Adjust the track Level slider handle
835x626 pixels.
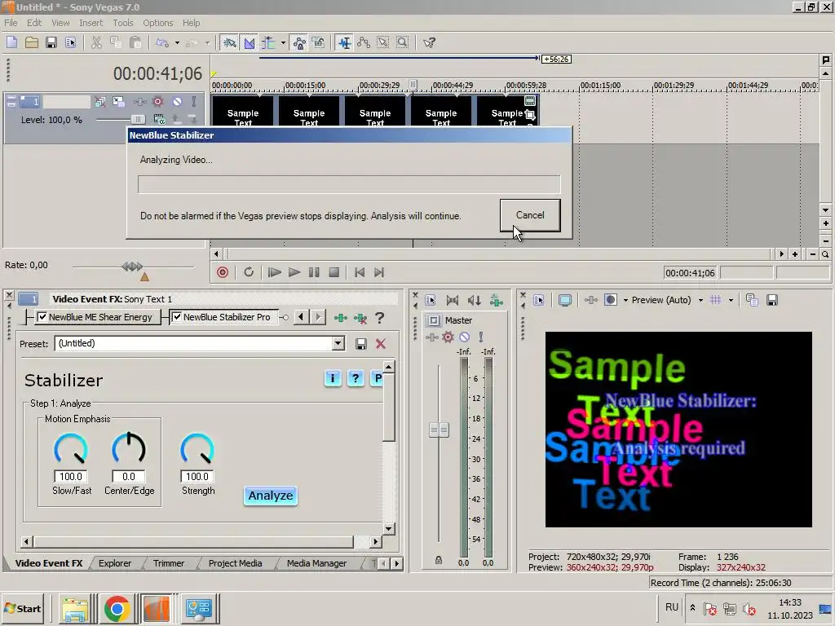[138, 119]
